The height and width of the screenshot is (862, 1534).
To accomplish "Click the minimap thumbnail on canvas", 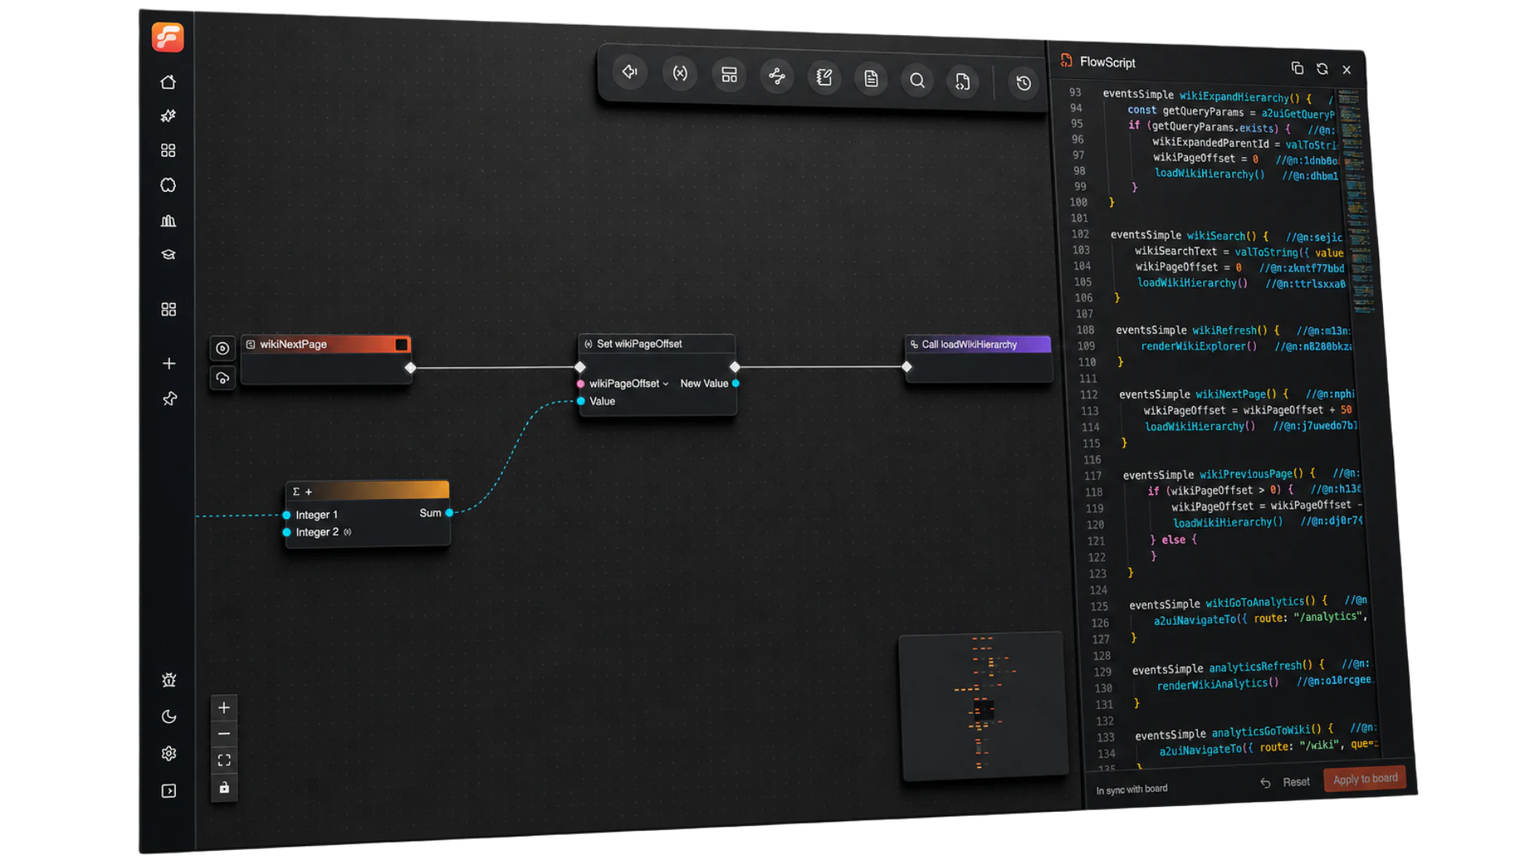I will [x=984, y=706].
